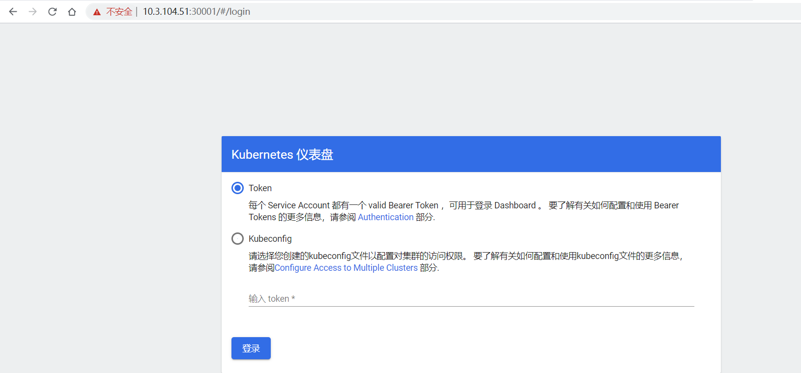Focus the 输入 token input field
This screenshot has height=373, width=801.
(x=471, y=299)
